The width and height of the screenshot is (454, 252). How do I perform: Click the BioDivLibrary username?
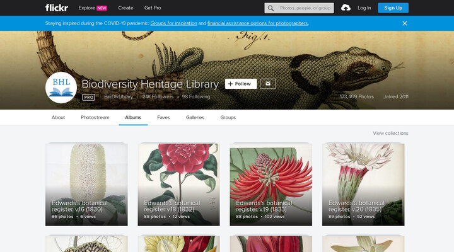pyautogui.click(x=119, y=97)
